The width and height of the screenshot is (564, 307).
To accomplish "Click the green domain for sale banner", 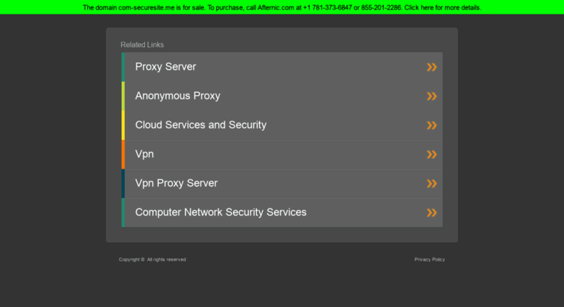I will click(x=282, y=7).
